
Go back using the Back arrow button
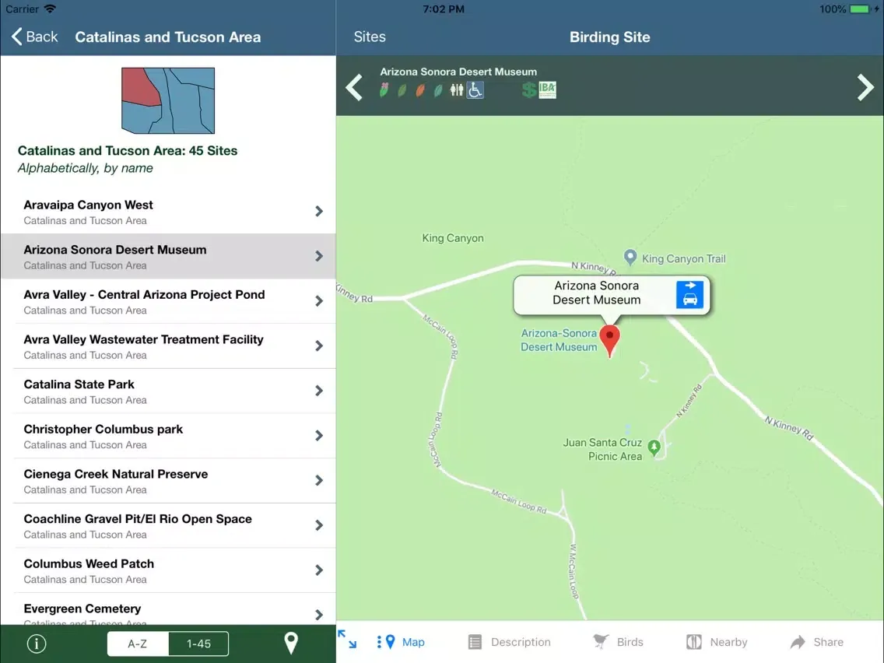[34, 37]
